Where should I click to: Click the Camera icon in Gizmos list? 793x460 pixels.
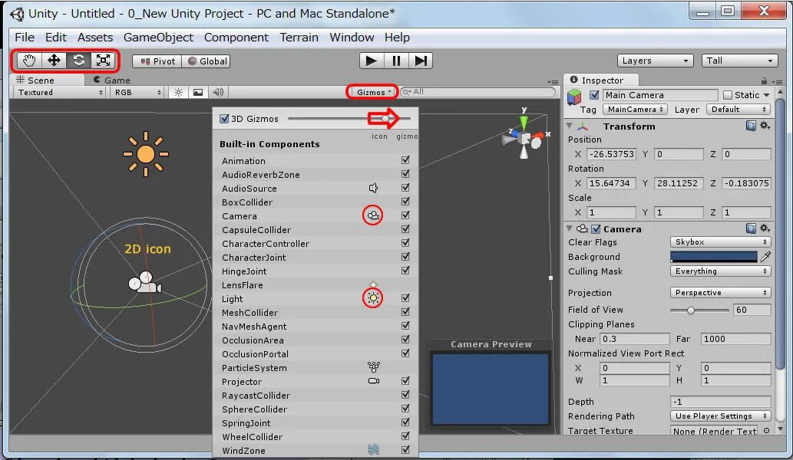coord(373,215)
